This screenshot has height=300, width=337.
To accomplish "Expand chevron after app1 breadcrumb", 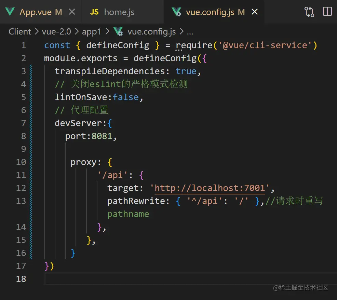I will pos(107,31).
